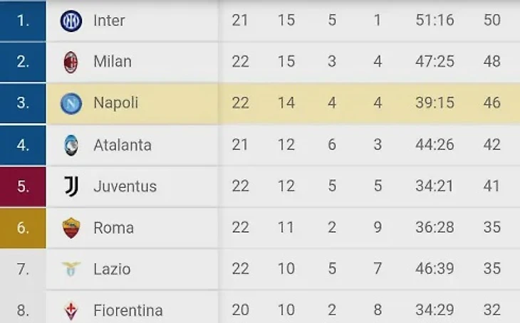520x323 pixels.
Task: Click the Roma team name
Action: [113, 228]
